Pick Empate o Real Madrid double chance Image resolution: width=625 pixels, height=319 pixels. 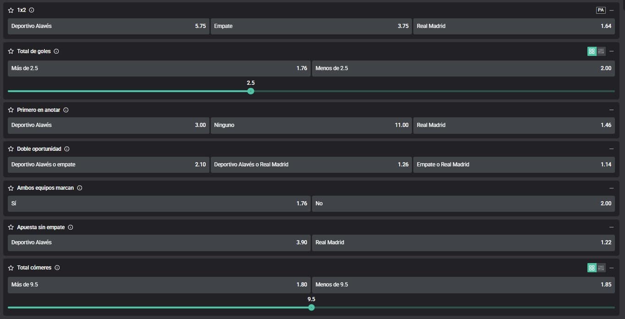tap(514, 165)
